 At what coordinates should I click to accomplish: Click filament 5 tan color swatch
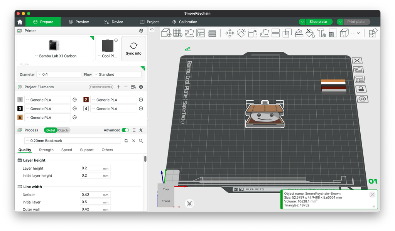tap(20, 117)
